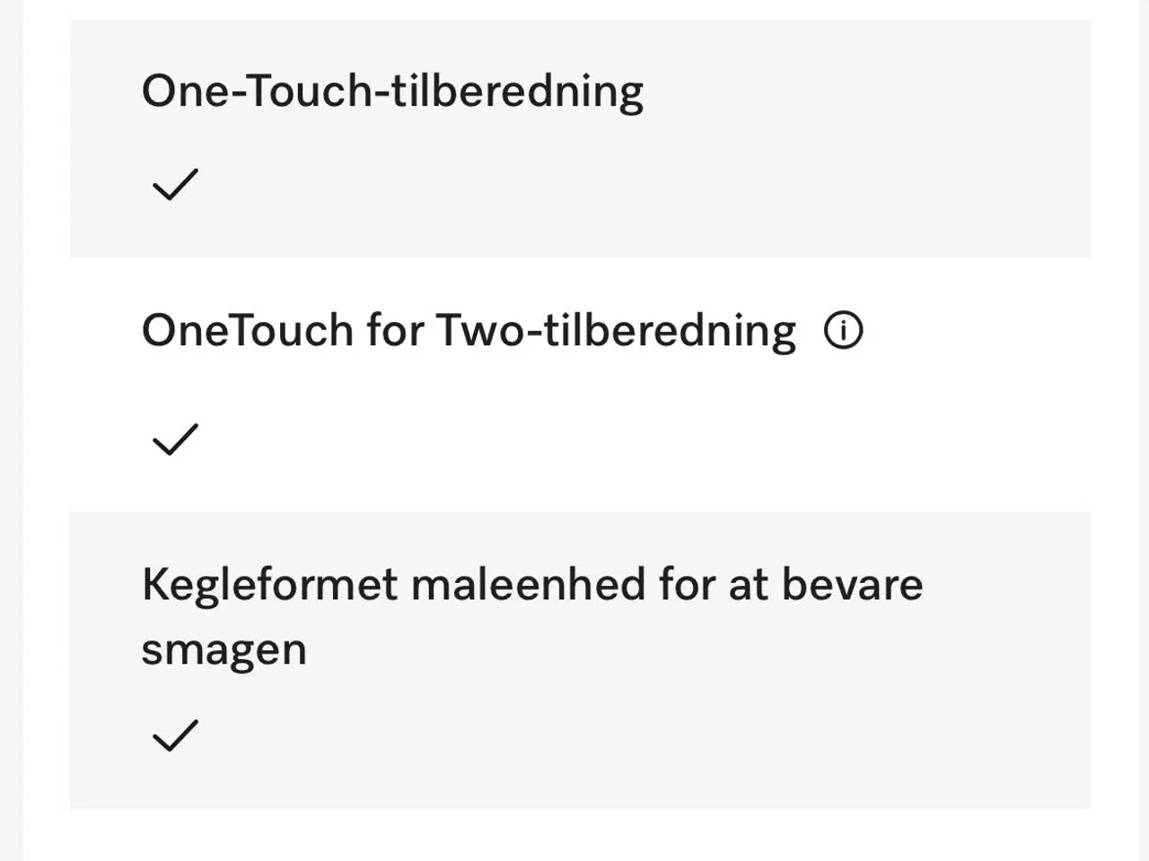
Task: Select the One-Touch-tilberedning heading
Action: [x=392, y=91]
